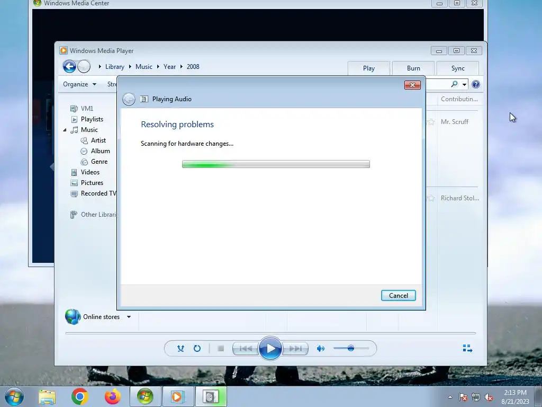Click the search magnifier icon
The width and height of the screenshot is (542, 407).
point(454,84)
